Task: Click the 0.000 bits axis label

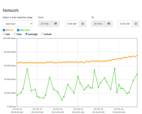Action: click(x=12, y=107)
